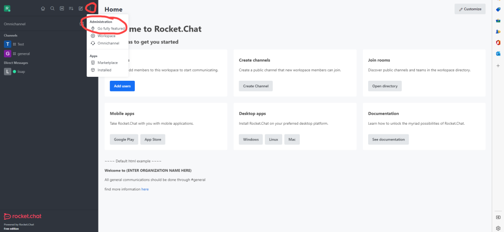Open Outlook icon in browser sidebar
The image size is (504, 232).
498,53
